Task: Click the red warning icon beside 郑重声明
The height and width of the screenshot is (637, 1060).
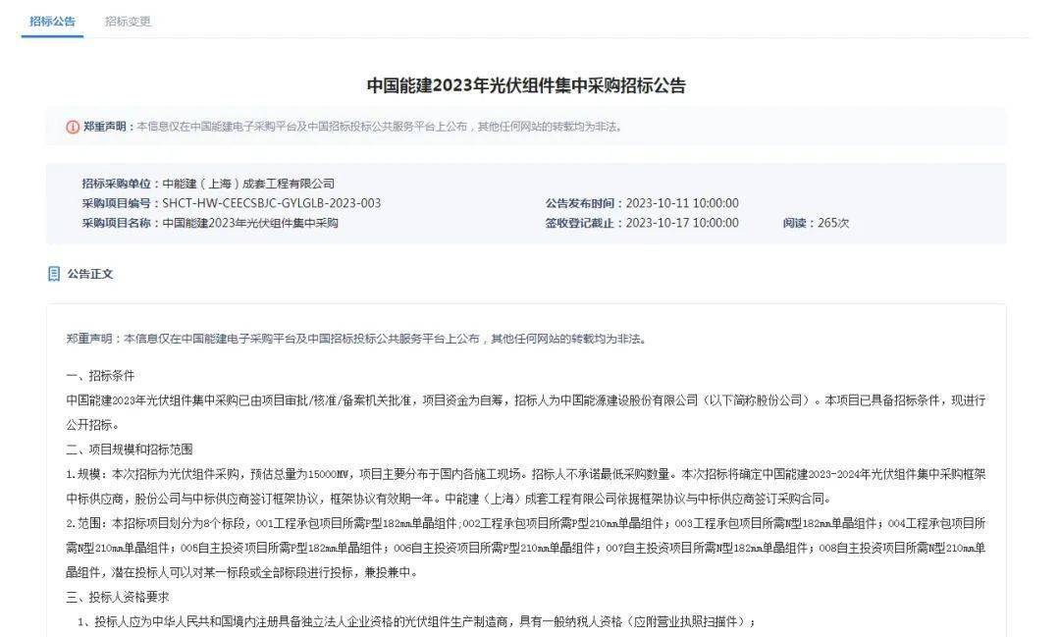Action: 73,127
